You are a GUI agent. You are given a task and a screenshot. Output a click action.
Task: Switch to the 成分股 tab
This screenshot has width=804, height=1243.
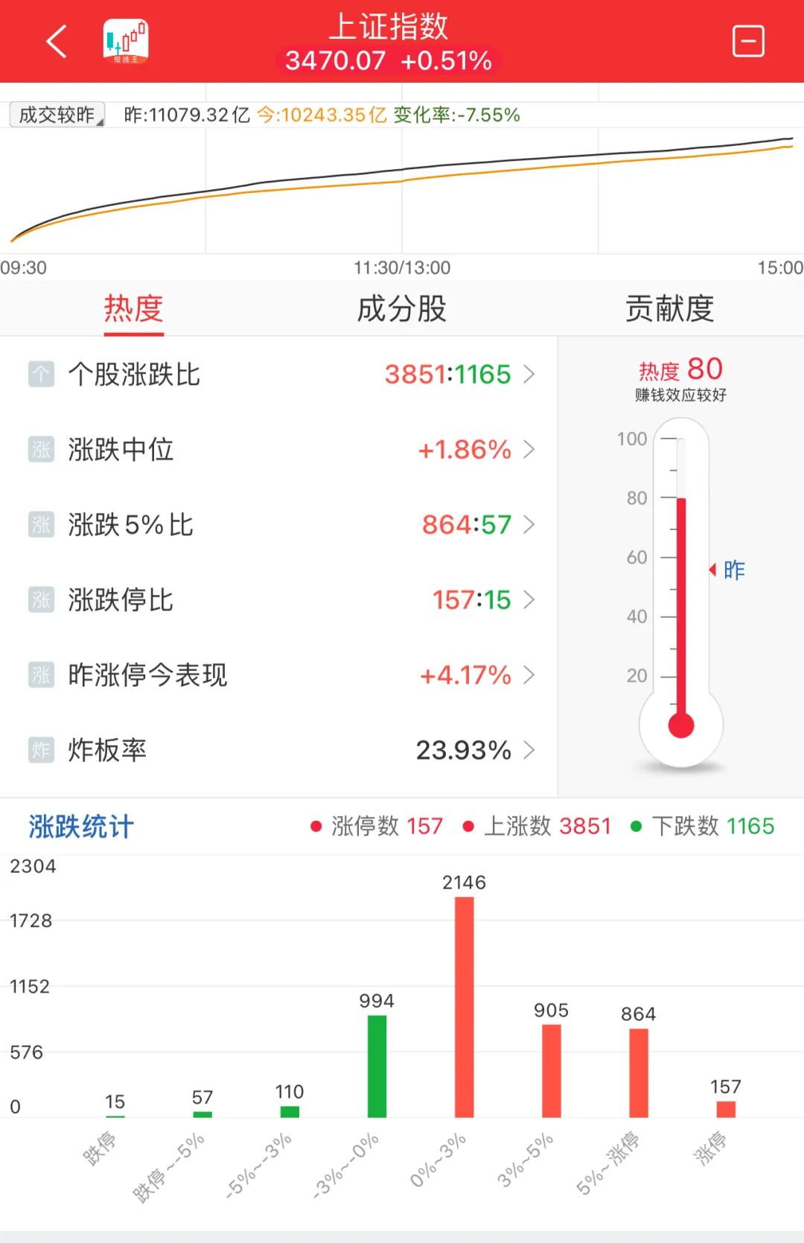click(x=402, y=308)
